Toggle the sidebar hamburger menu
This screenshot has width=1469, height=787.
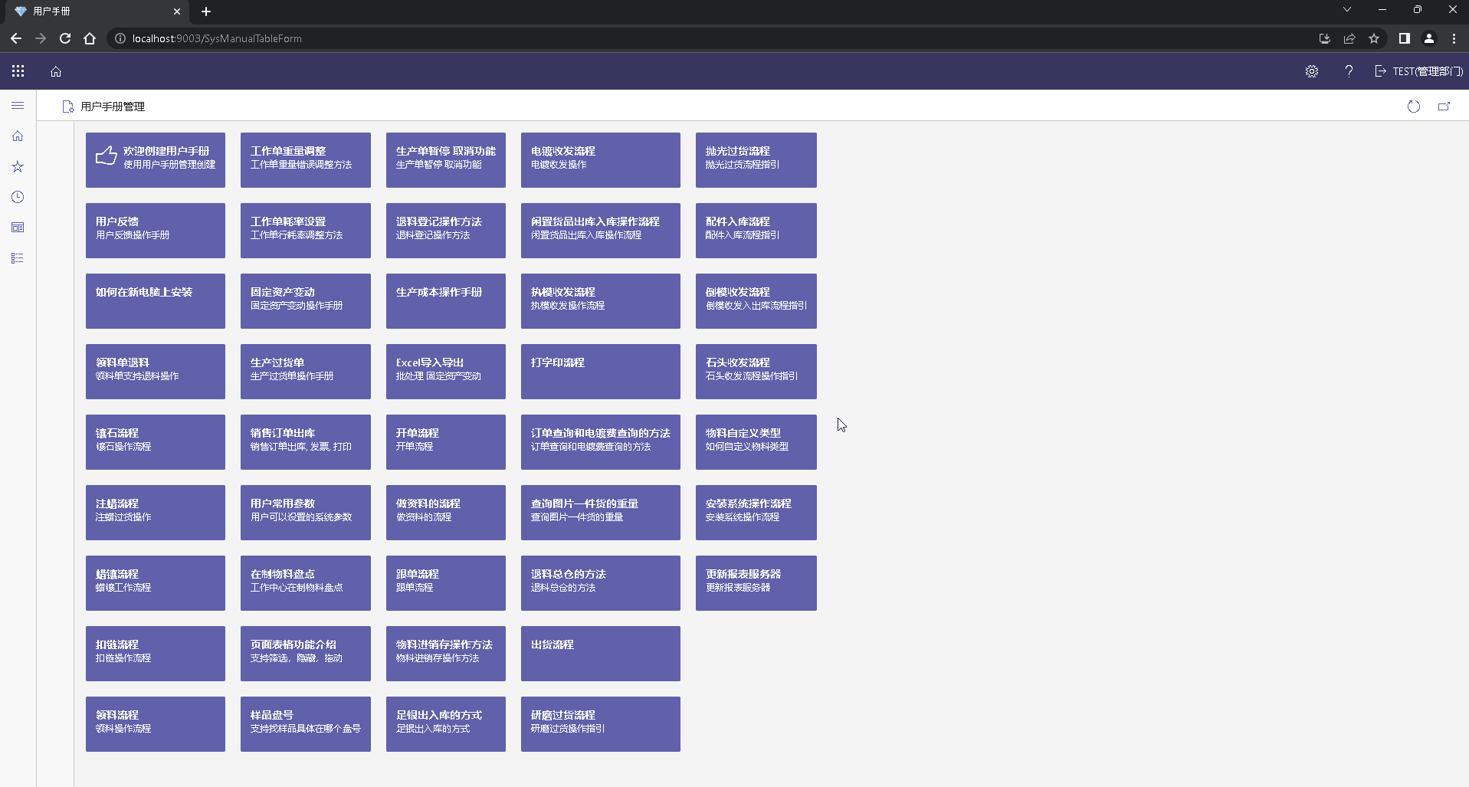(x=18, y=106)
